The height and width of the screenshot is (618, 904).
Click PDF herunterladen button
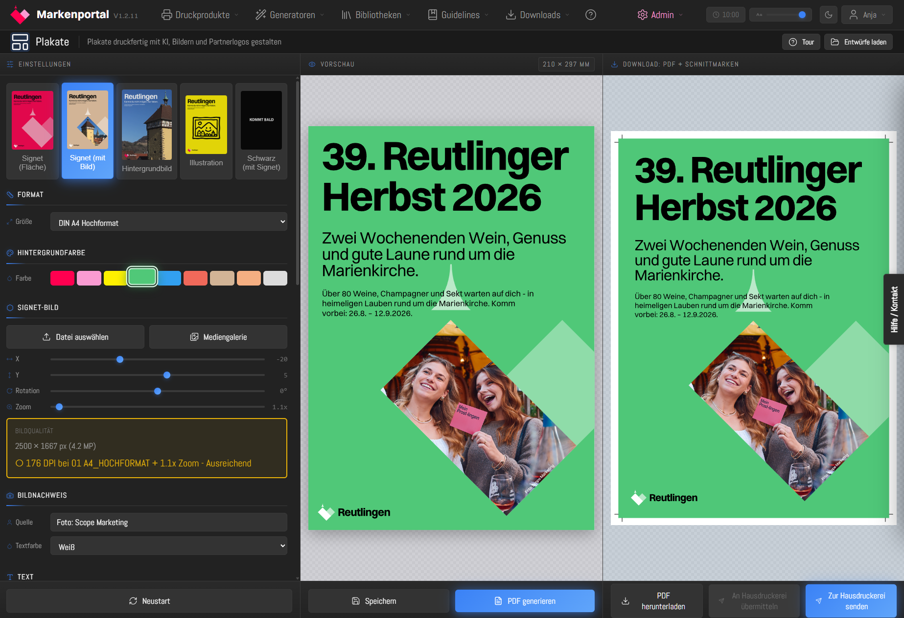(x=657, y=601)
